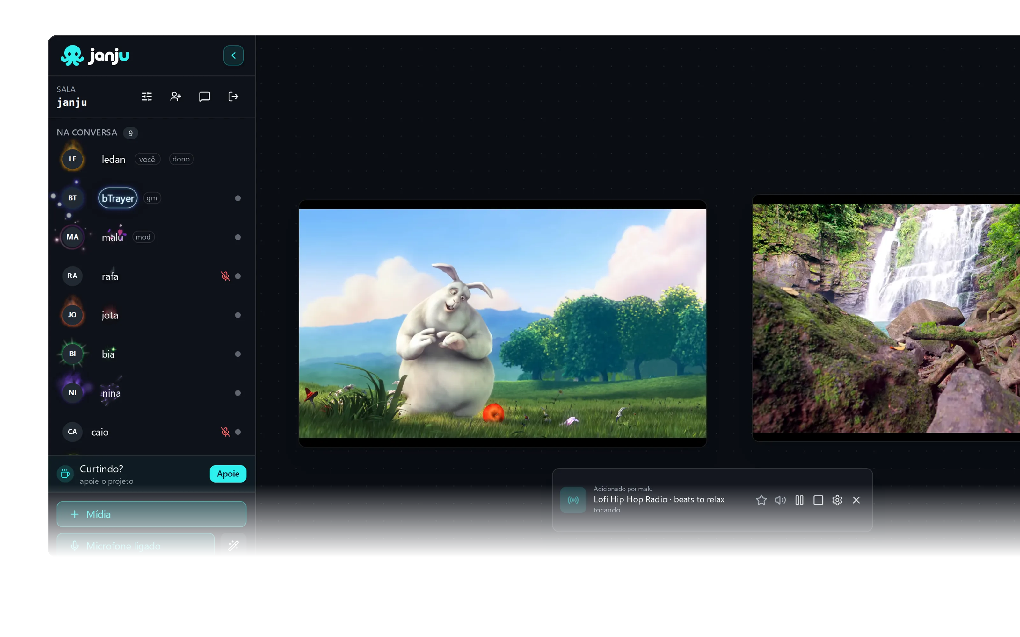The width and height of the screenshot is (1020, 637).
Task: Click the waterfall video panel
Action: [x=886, y=318]
